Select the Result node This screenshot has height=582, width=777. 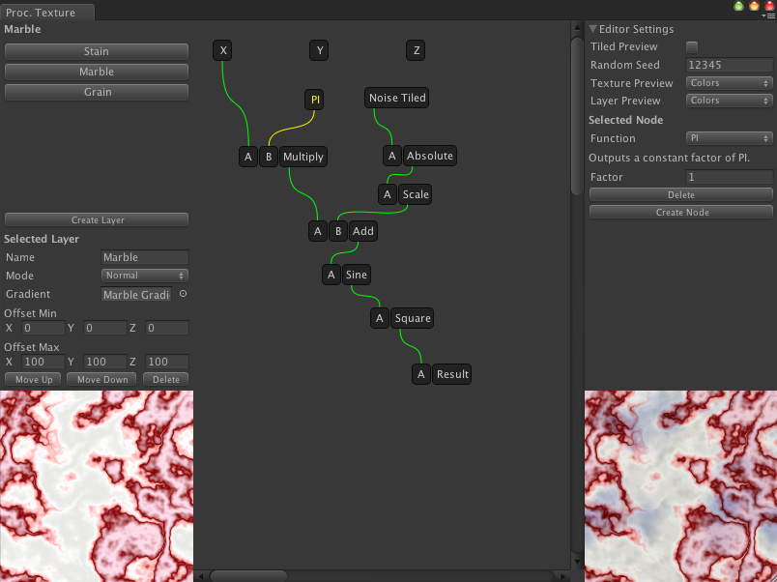[x=452, y=374]
